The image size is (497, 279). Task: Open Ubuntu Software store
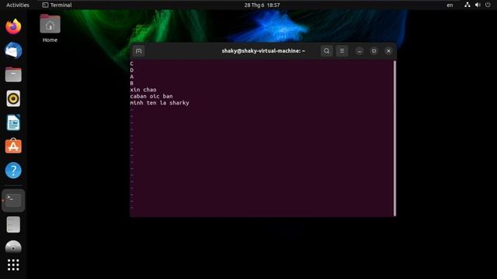13,146
